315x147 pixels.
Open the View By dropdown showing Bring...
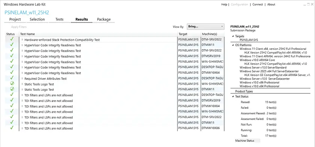205,27
